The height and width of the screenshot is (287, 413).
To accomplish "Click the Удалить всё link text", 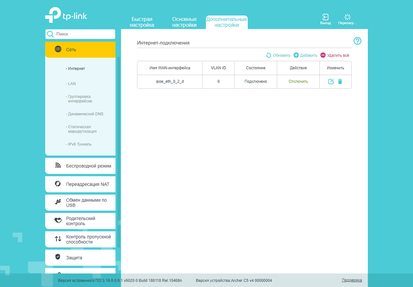I will (x=338, y=55).
